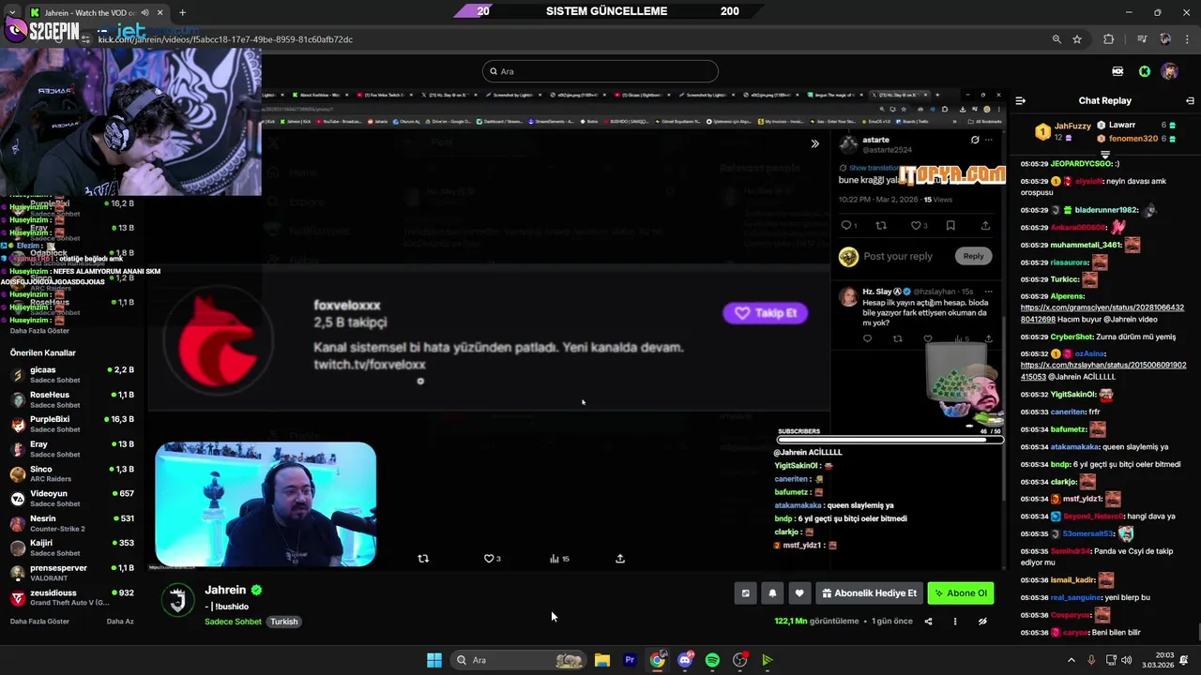Toggle the heart follow button
Image resolution: width=1201 pixels, height=675 pixels.
coord(799,592)
